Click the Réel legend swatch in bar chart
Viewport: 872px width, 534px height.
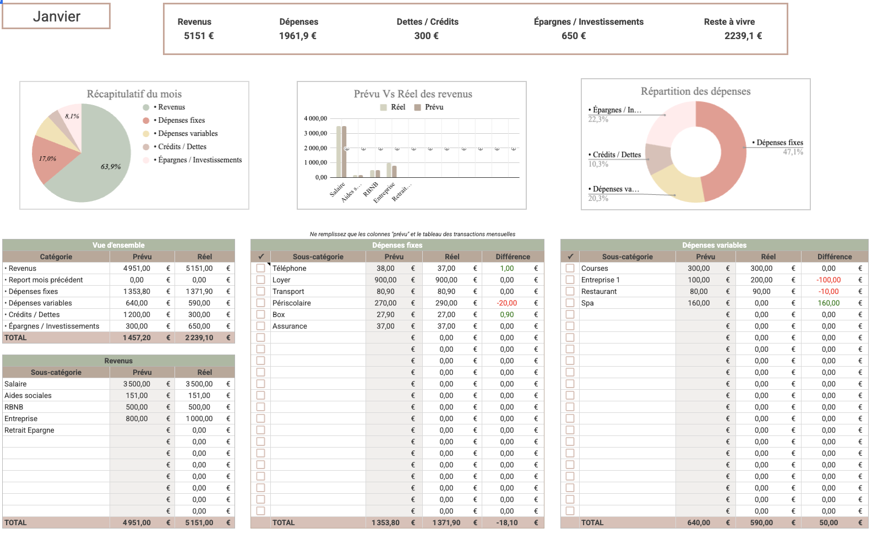pyautogui.click(x=383, y=107)
